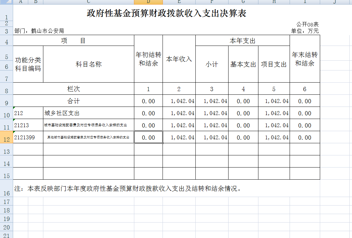Click the "本年支出" merged header

(x=243, y=41)
